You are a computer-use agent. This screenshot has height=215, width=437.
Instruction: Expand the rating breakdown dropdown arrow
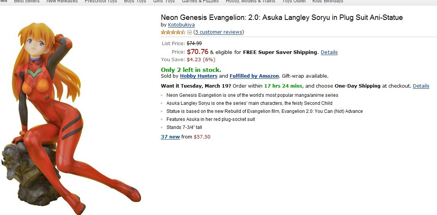[189, 33]
